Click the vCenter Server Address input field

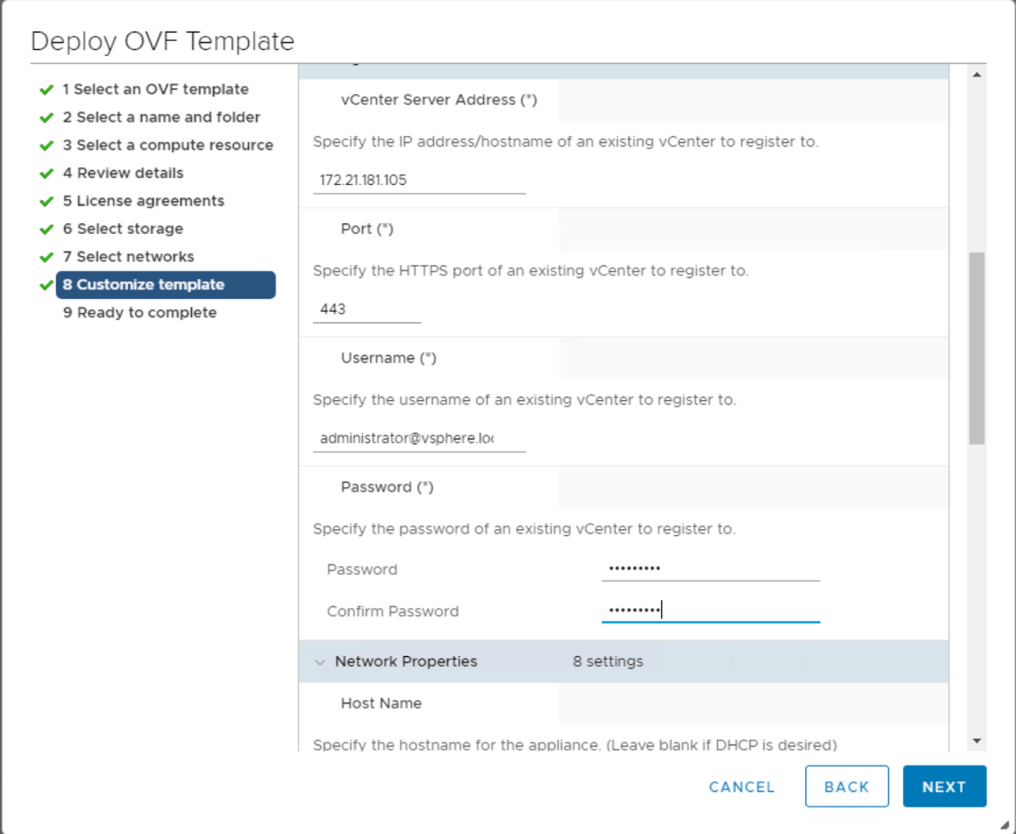[x=419, y=180]
